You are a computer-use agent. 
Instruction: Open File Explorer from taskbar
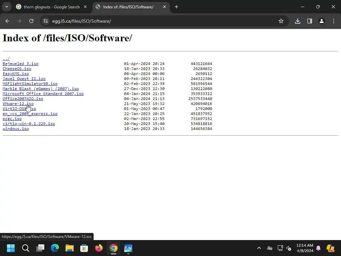(x=70, y=248)
